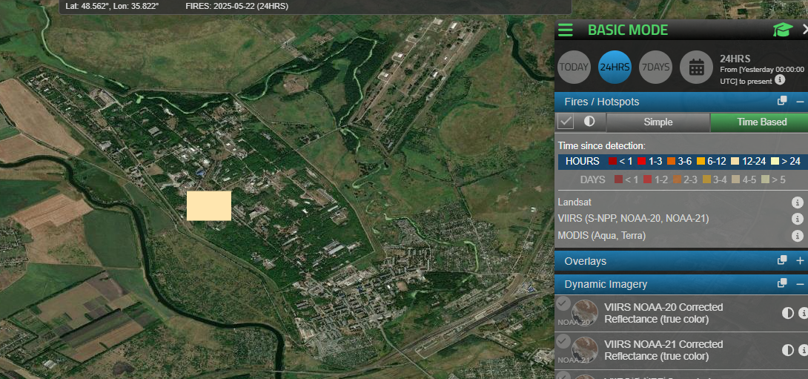This screenshot has width=808, height=379.
Task: Open the graduation cap tutorial icon
Action: click(783, 30)
